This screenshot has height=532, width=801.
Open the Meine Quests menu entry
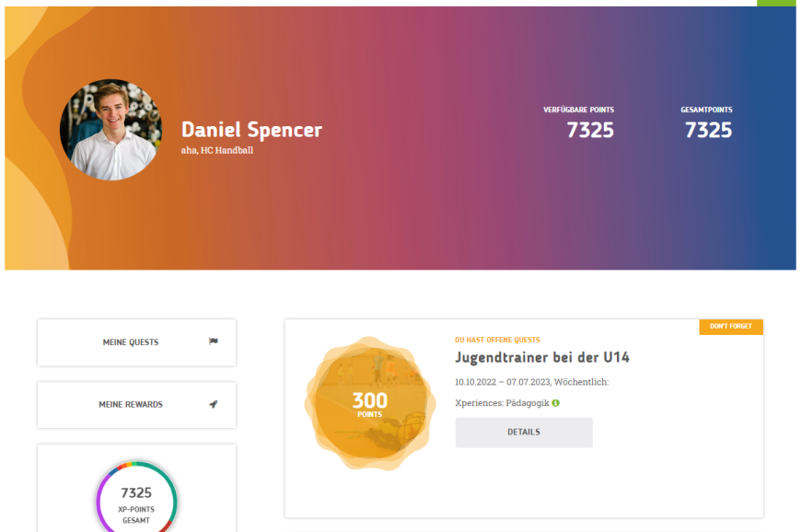tap(136, 342)
